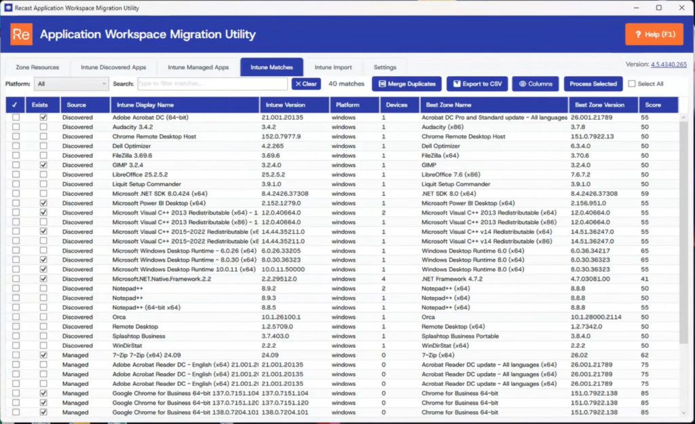
Task: Select the Chrome Remote Desktop Host row checkbox
Action: (x=16, y=137)
